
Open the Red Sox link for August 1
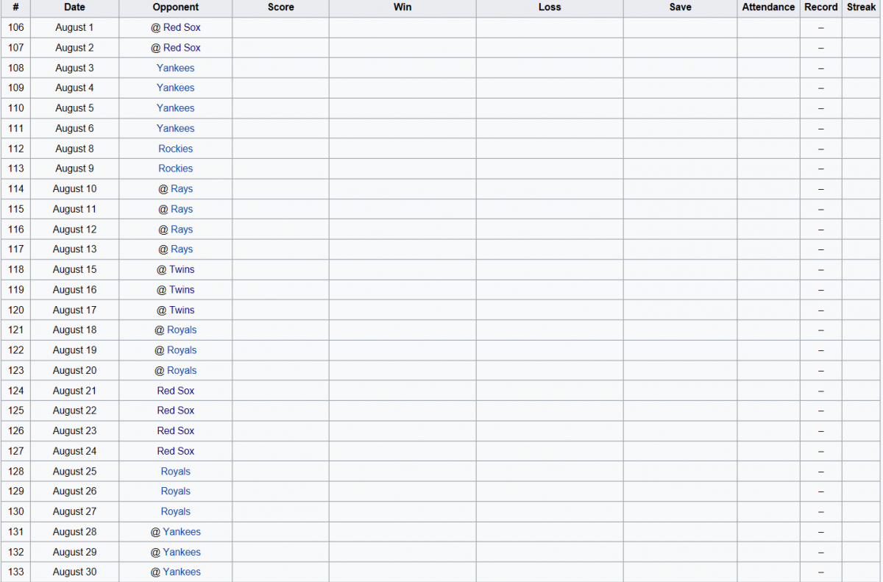182,27
